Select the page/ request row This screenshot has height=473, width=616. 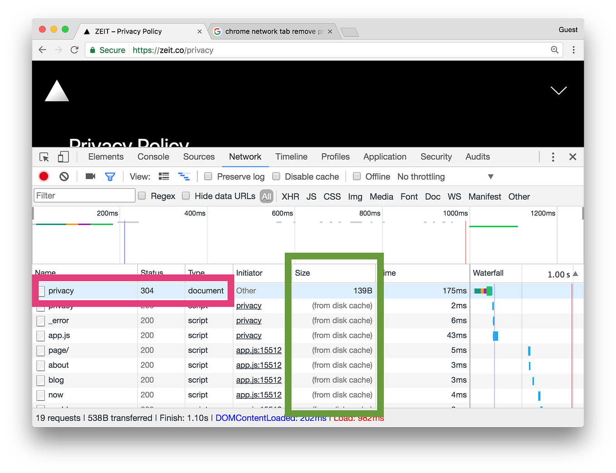pyautogui.click(x=308, y=351)
